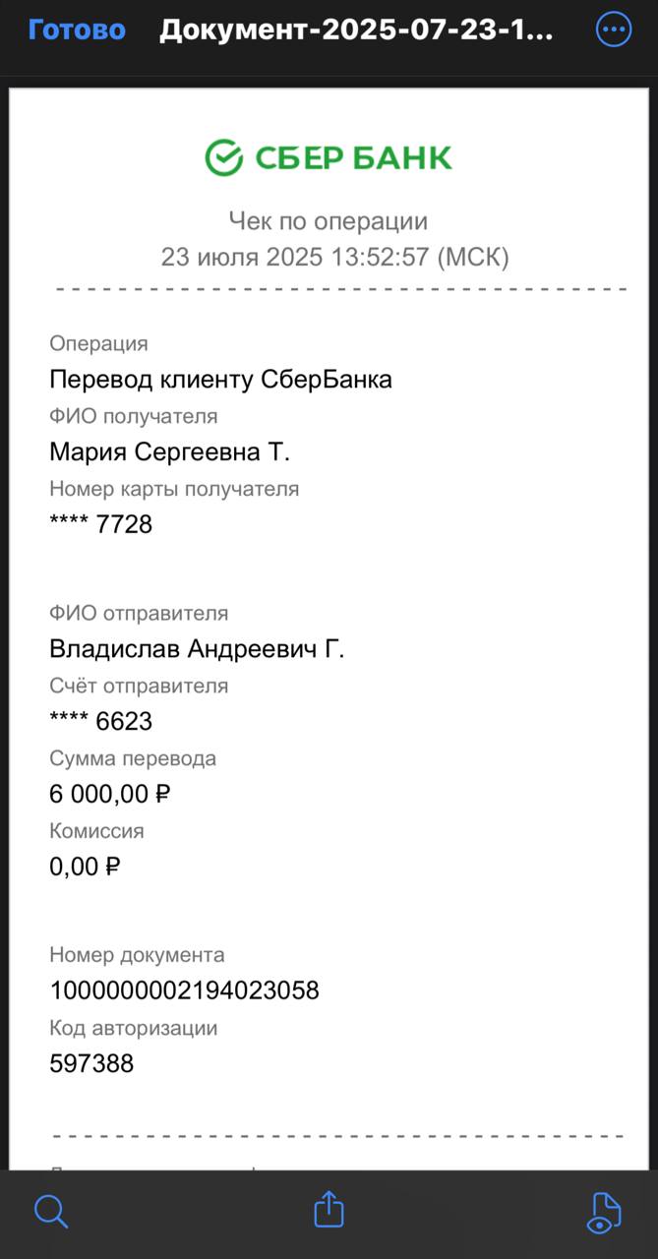This screenshot has width=658, height=1259.
Task: Open the share sheet icon
Action: pyautogui.click(x=329, y=1209)
